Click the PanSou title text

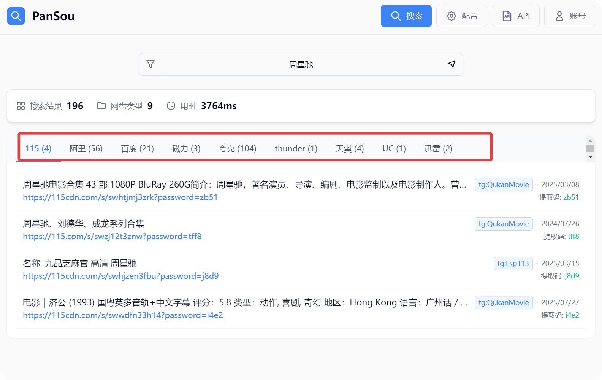(53, 16)
